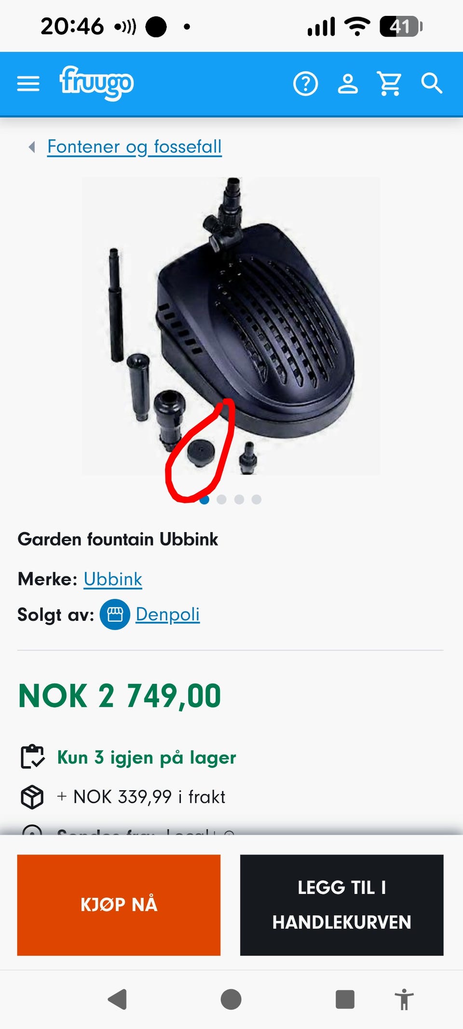This screenshot has width=463, height=1029.
Task: Open the Denpoli seller link
Action: tap(167, 614)
